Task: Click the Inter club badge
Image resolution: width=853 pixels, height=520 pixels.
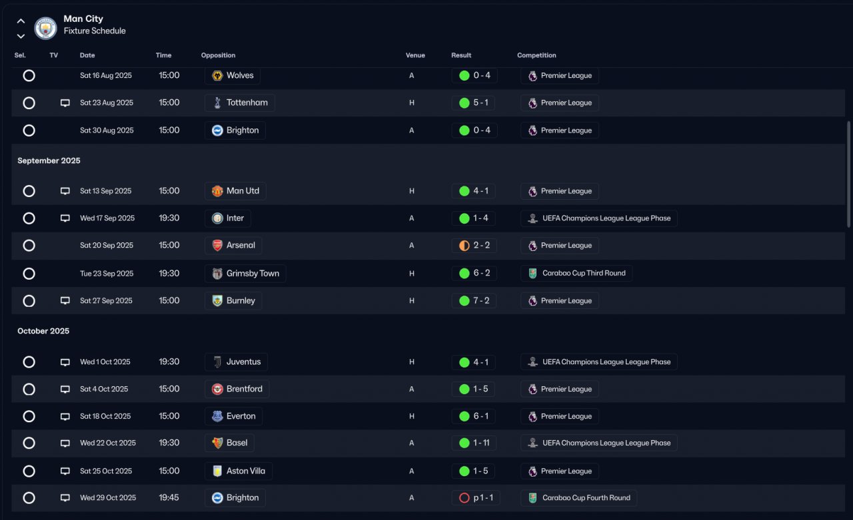Action: pyautogui.click(x=217, y=218)
